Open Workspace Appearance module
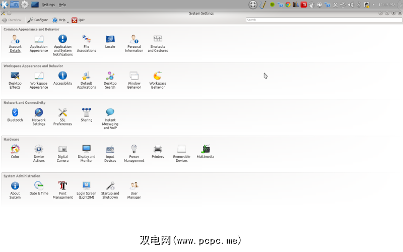Image resolution: width=403 pixels, height=252 pixels. (39, 80)
